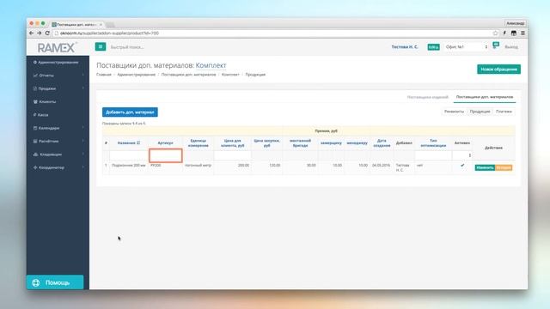Click the green hamburger menu toggle
Screen dimensions: 550x309
[x=101, y=46]
